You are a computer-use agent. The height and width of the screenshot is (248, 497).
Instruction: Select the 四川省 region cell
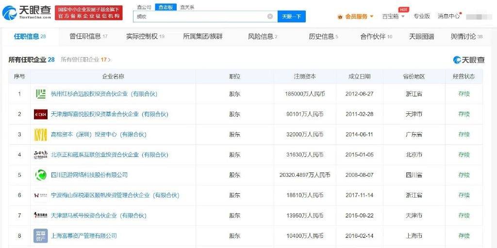(414, 175)
